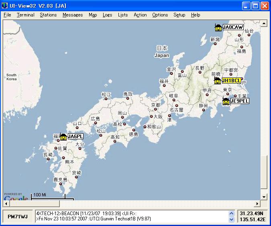Image resolution: width=271 pixels, height=226 pixels.
Task: Select the JE9PEL station house icon
Action: [x=226, y=101]
